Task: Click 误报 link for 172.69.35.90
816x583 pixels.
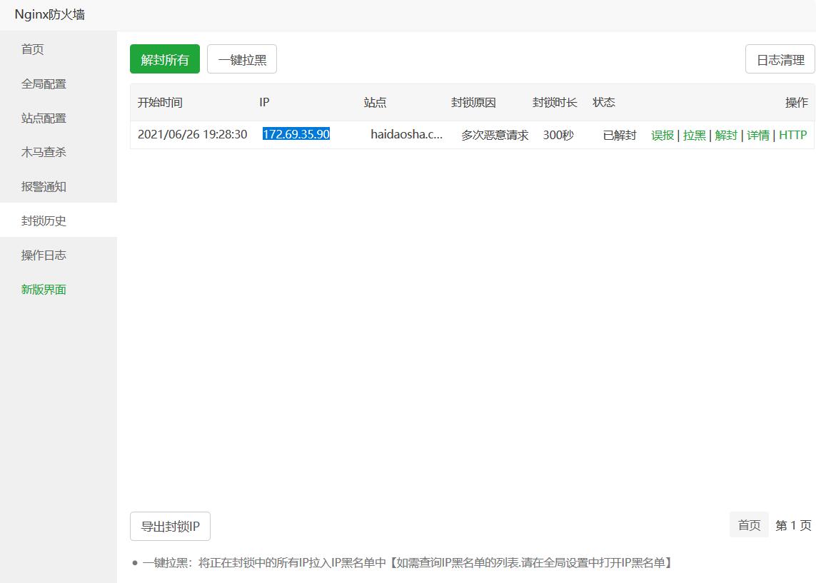Action: click(x=663, y=135)
